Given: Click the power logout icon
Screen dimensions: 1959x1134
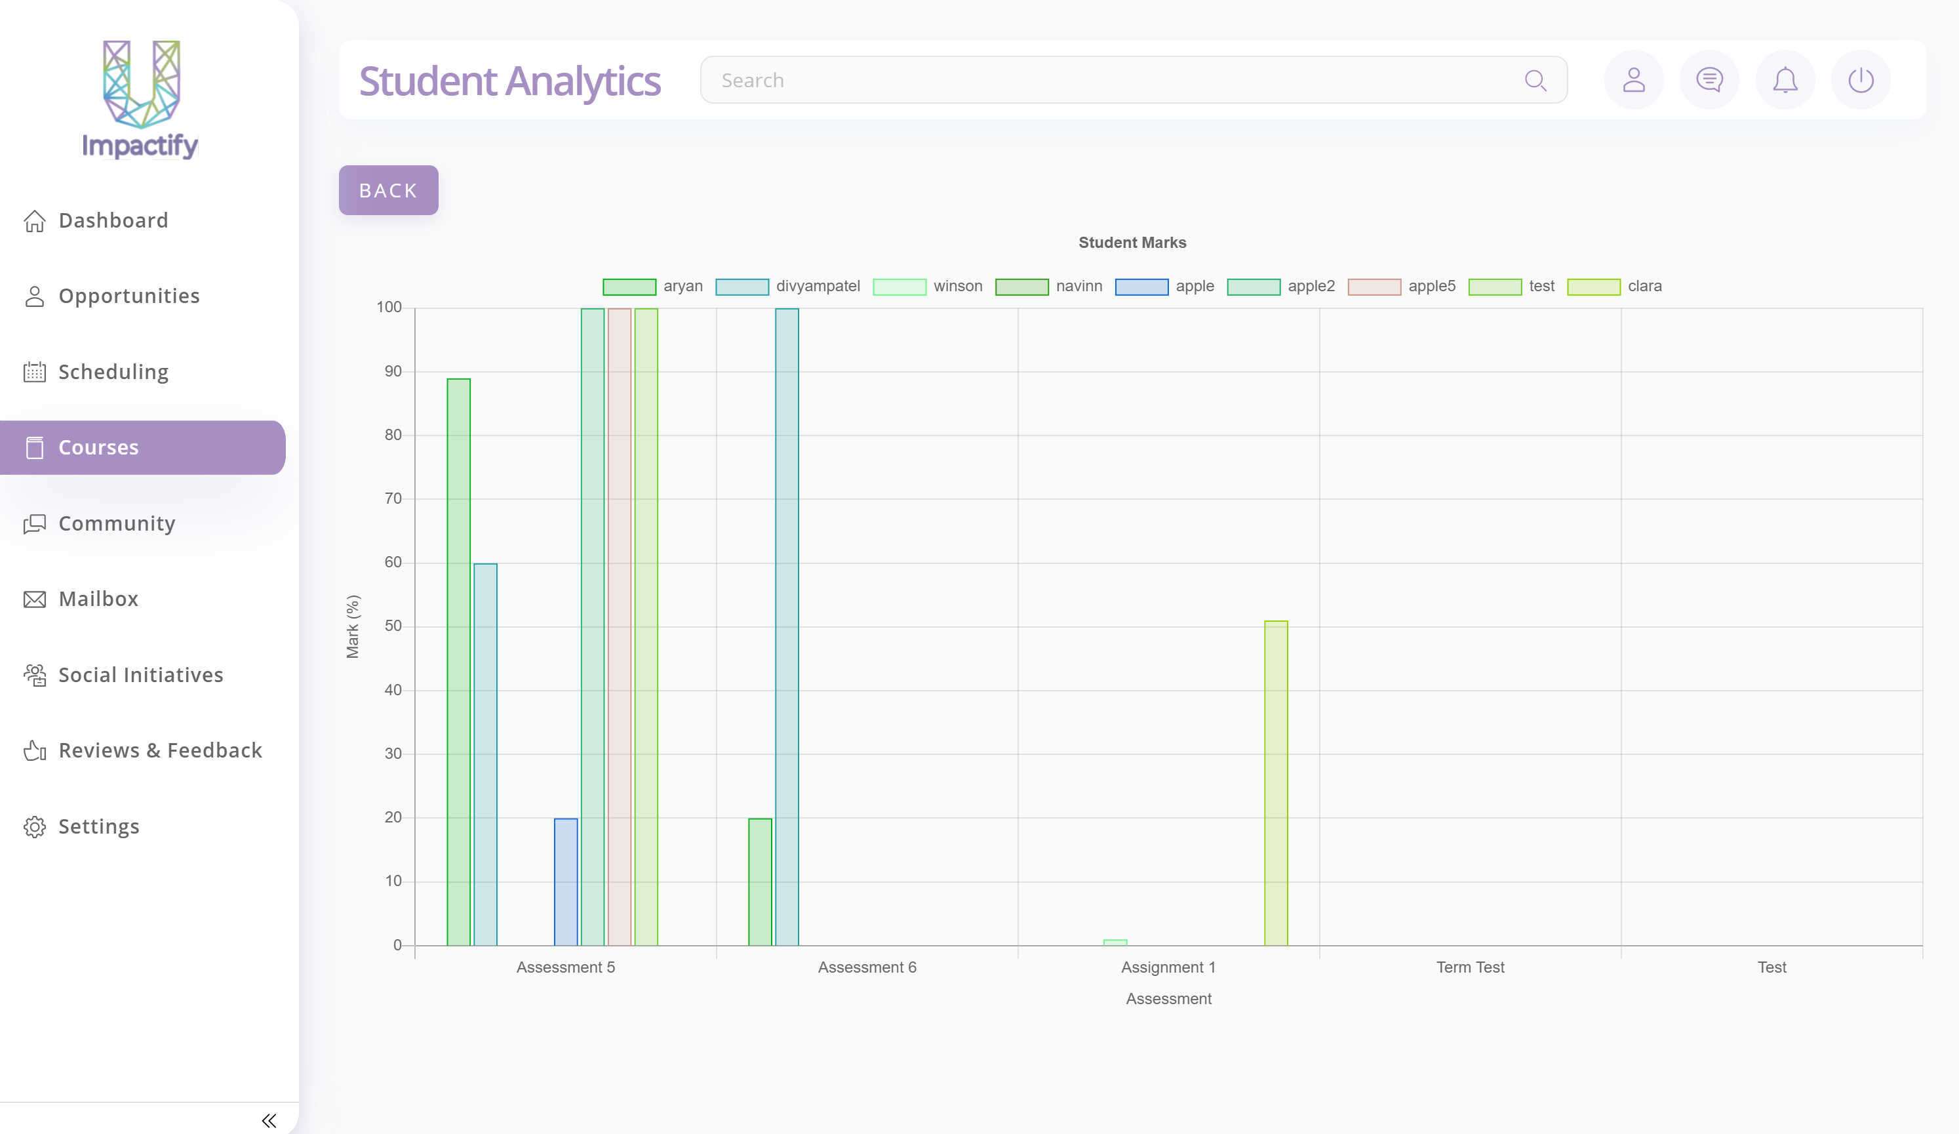Looking at the screenshot, I should 1860,80.
